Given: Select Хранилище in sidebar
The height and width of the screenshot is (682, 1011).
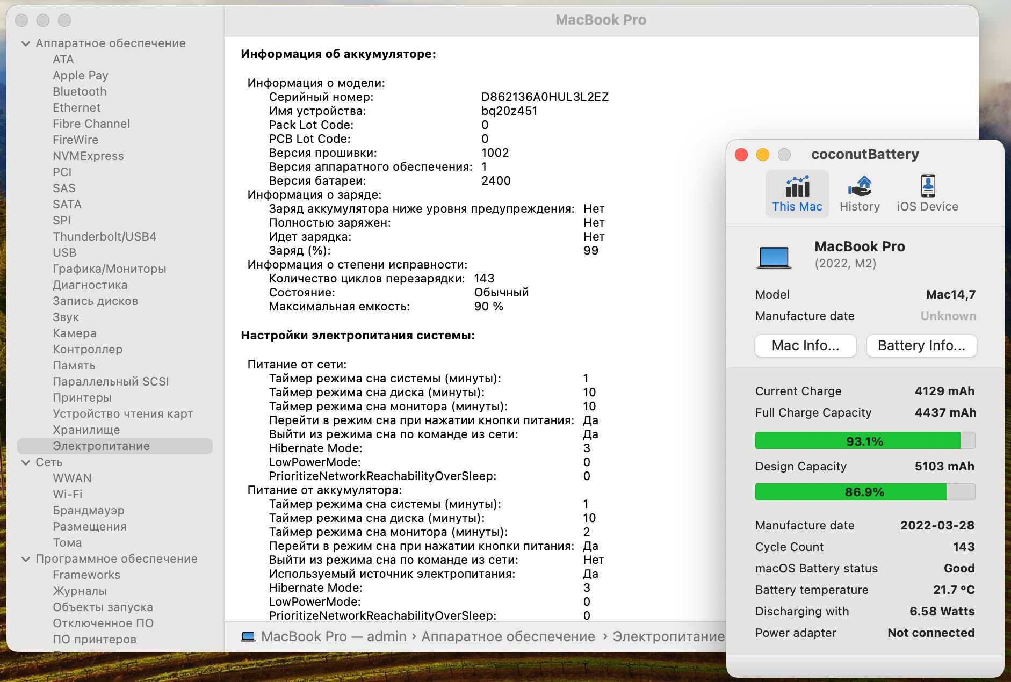Looking at the screenshot, I should tap(86, 430).
